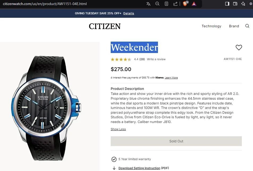
Task: Open Brave Shields lion icon
Action: coord(185,4)
